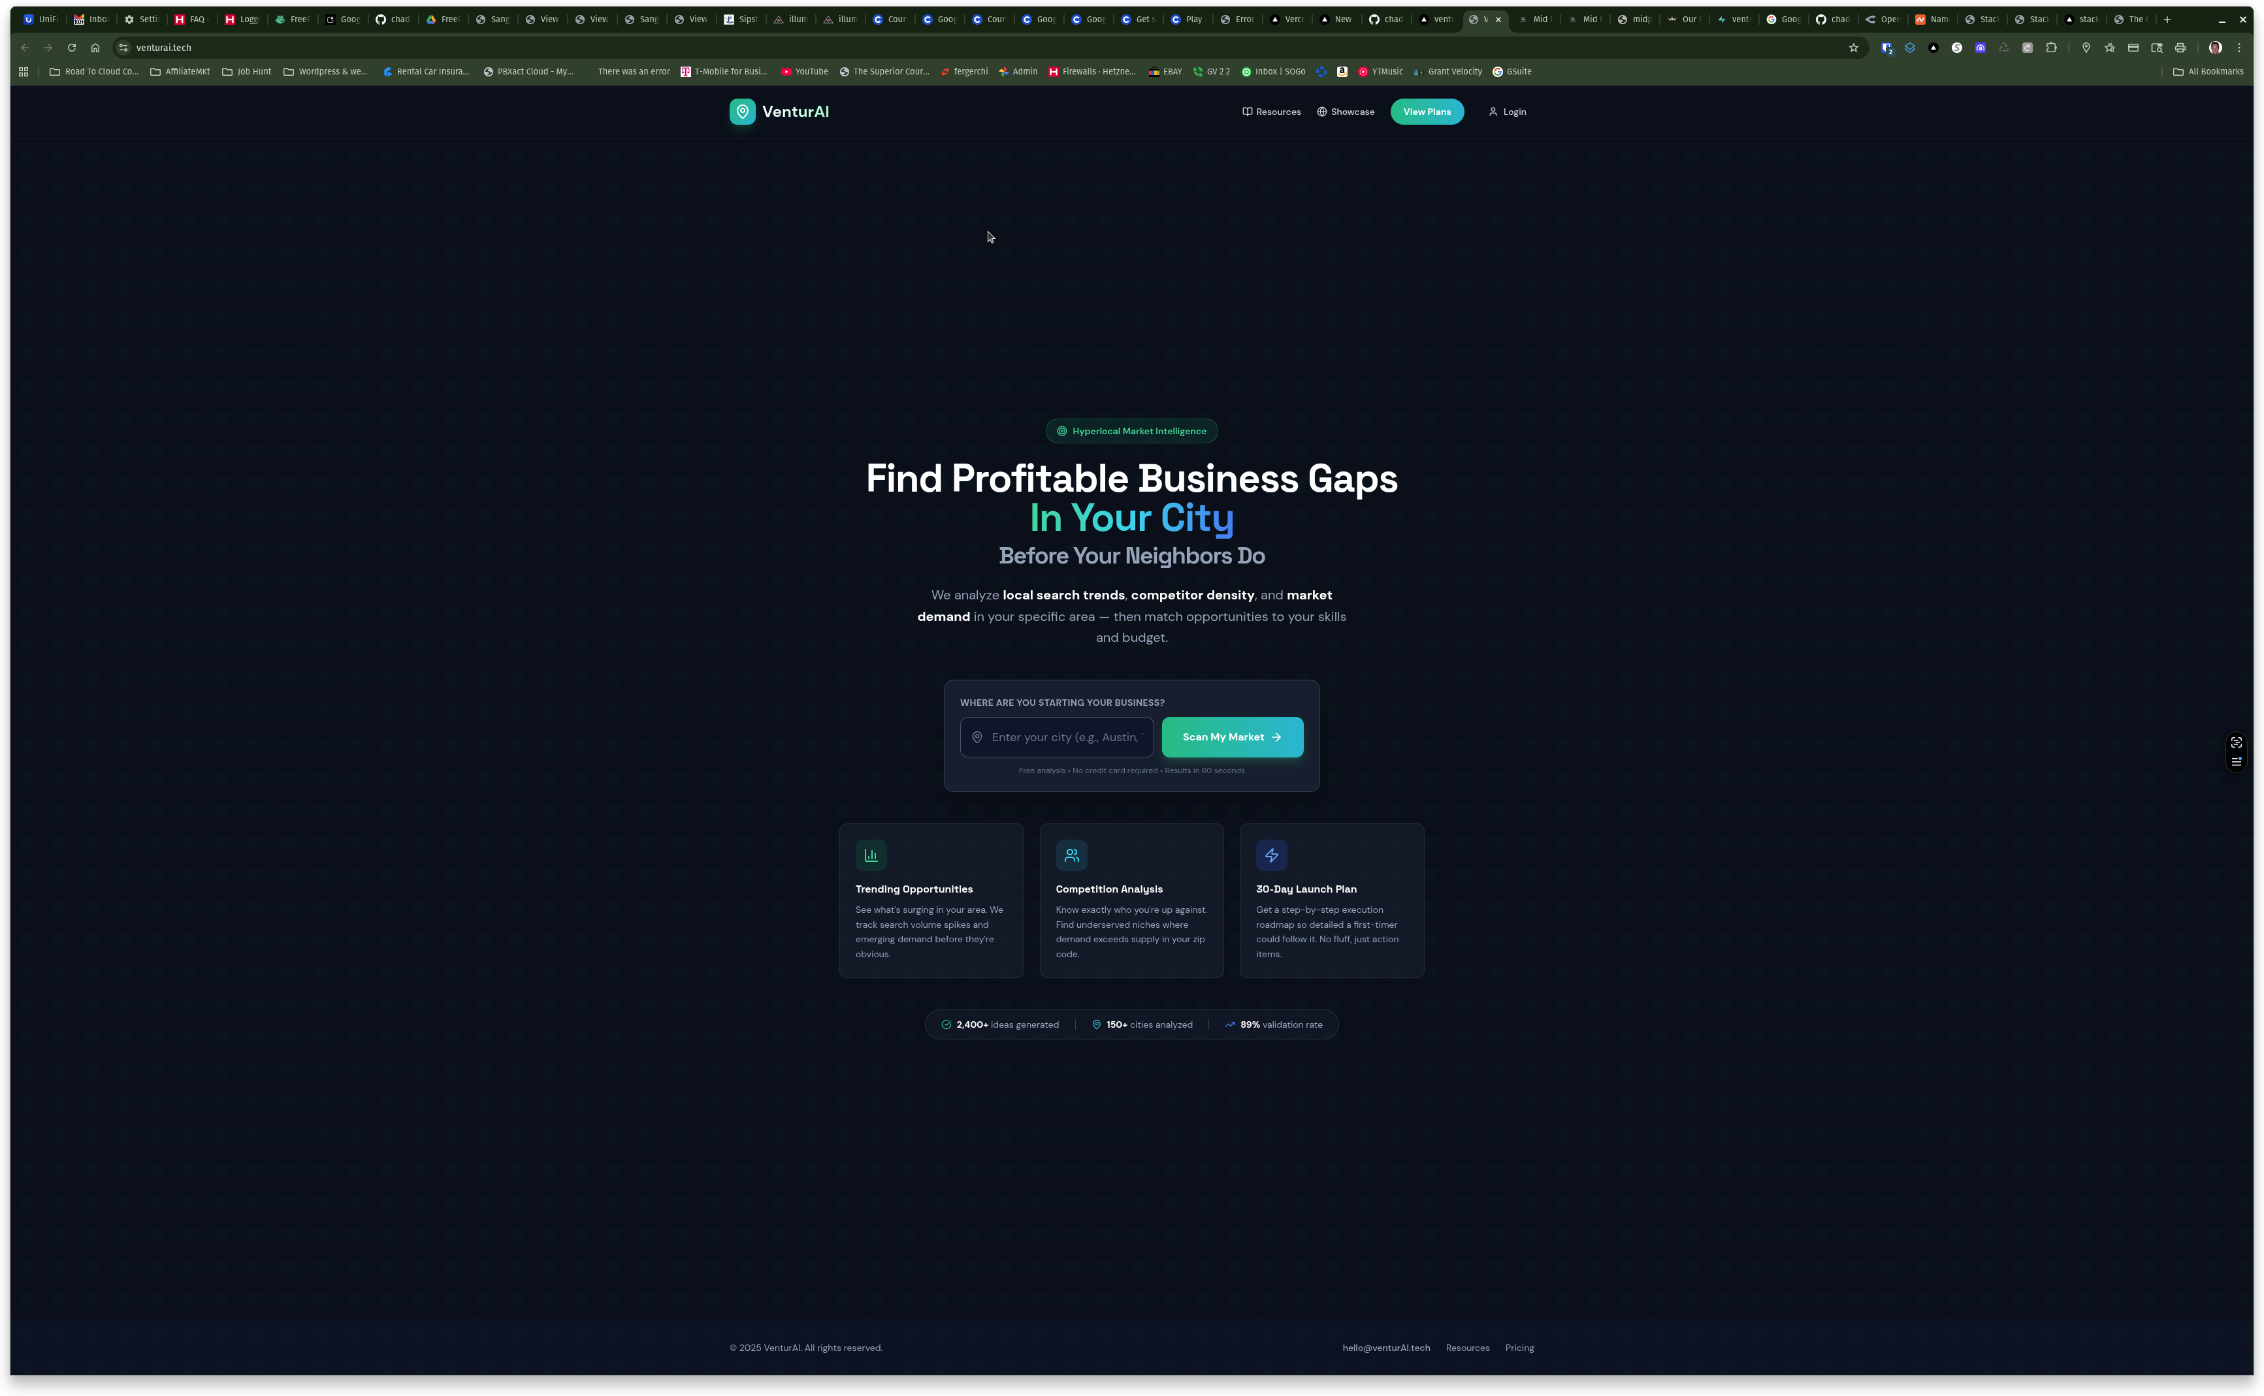The image size is (2264, 1396).
Task: Open the Competition Analysis people icon
Action: click(x=1071, y=855)
